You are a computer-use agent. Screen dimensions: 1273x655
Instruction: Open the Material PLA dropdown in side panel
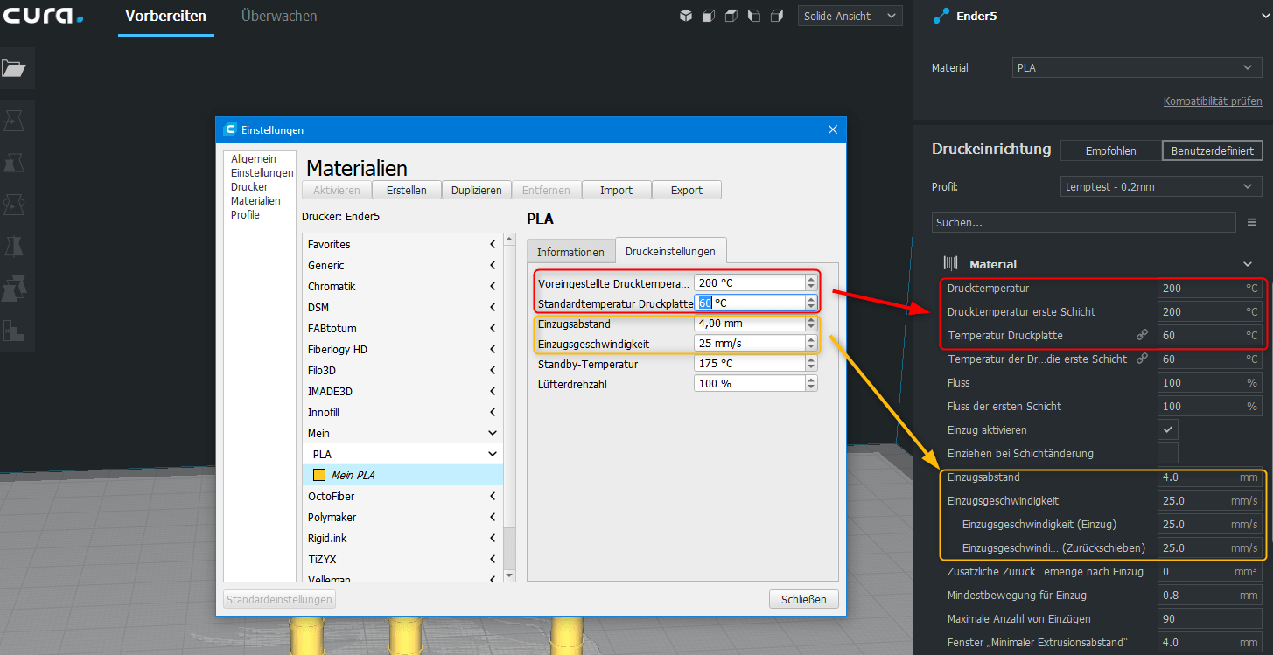point(1137,67)
